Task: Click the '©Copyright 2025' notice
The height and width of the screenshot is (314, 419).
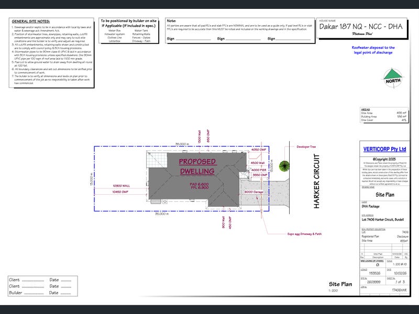Action: coord(384,159)
